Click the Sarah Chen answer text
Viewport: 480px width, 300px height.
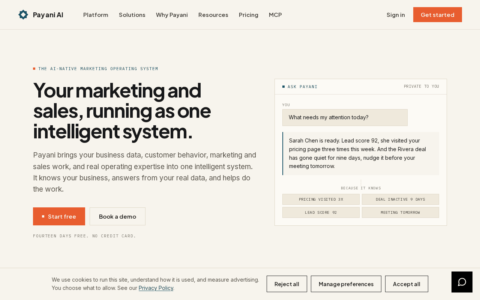click(361, 153)
